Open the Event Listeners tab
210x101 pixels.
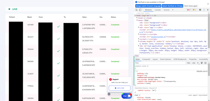point(166,59)
